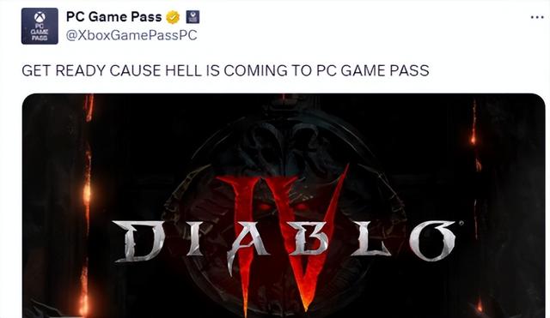The height and width of the screenshot is (318, 550).
Task: Click the square affiliate badge beside the checkmark
Action: 192,17
